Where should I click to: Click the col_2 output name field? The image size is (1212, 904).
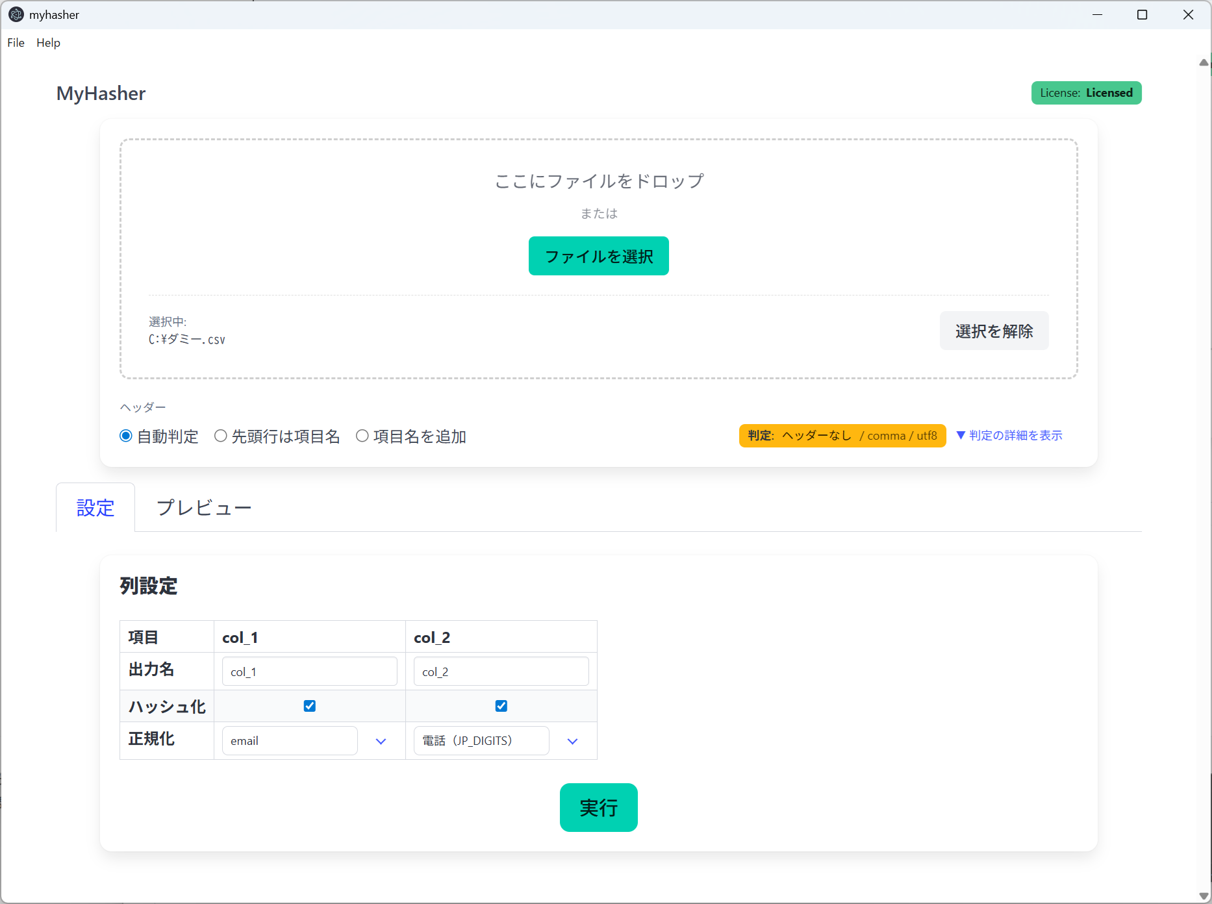pos(501,672)
